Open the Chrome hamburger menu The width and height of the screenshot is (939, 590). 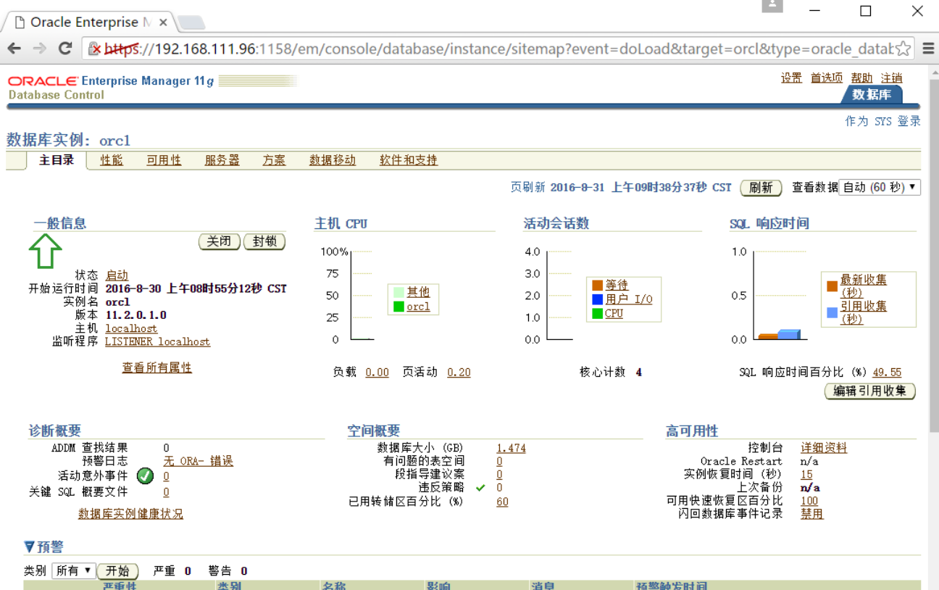pos(928,49)
